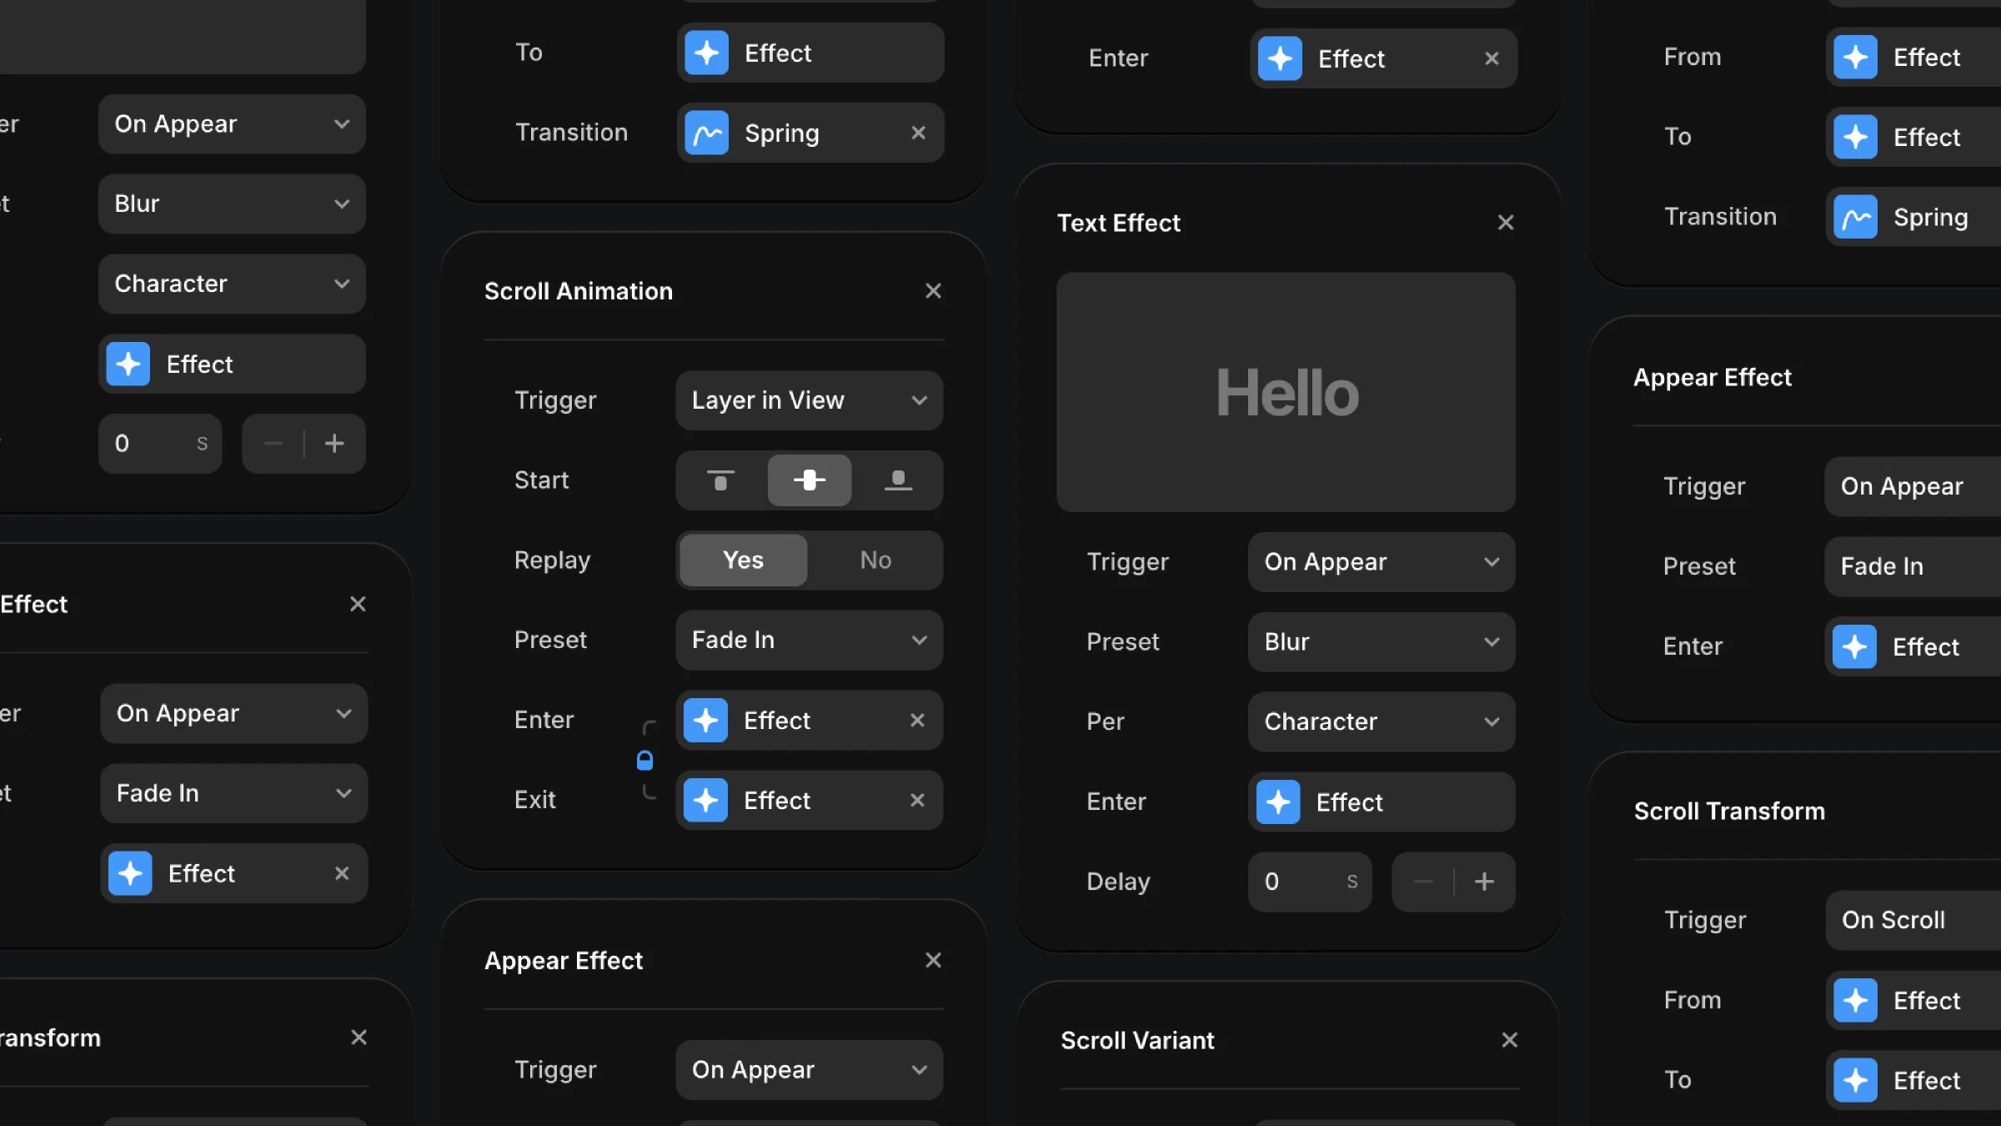The height and width of the screenshot is (1126, 2001).
Task: Dismiss the Text Effect panel
Action: pyautogui.click(x=1506, y=222)
